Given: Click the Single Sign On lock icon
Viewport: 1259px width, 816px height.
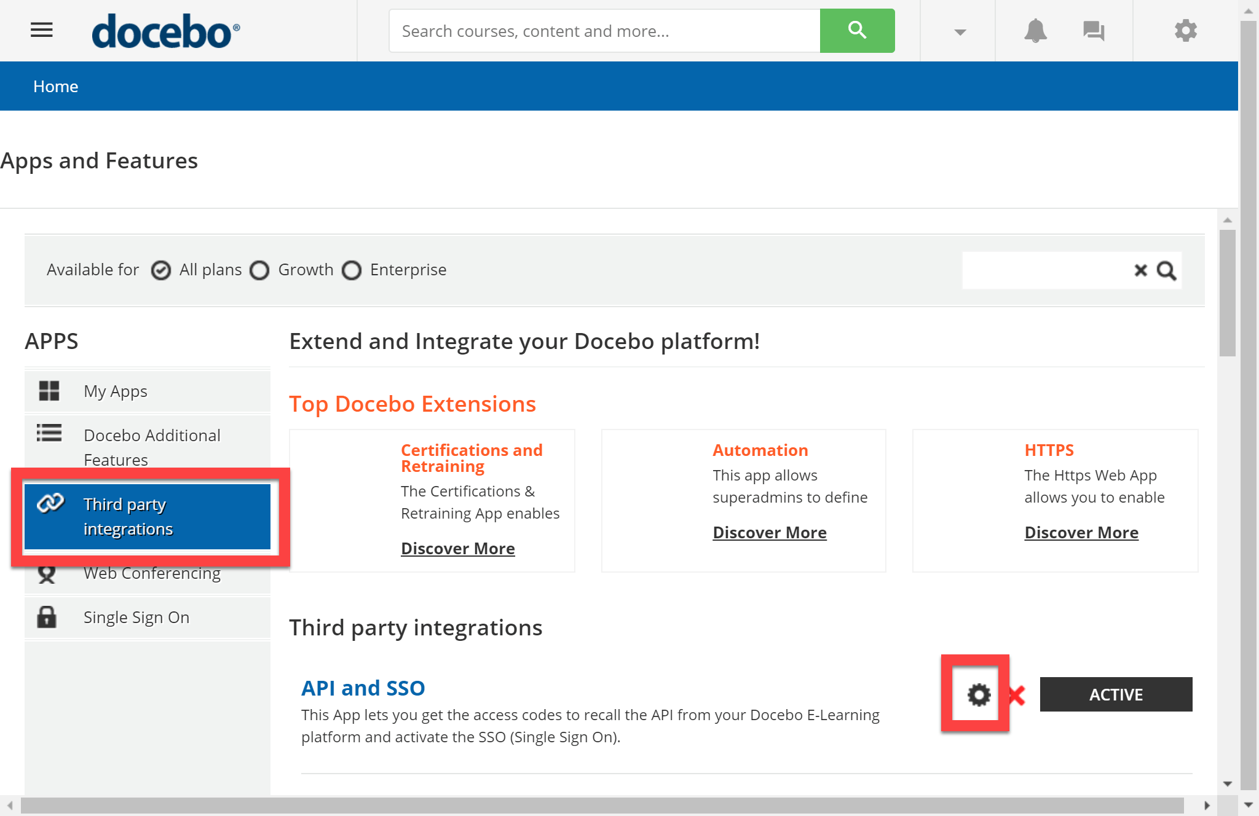Looking at the screenshot, I should 47,617.
